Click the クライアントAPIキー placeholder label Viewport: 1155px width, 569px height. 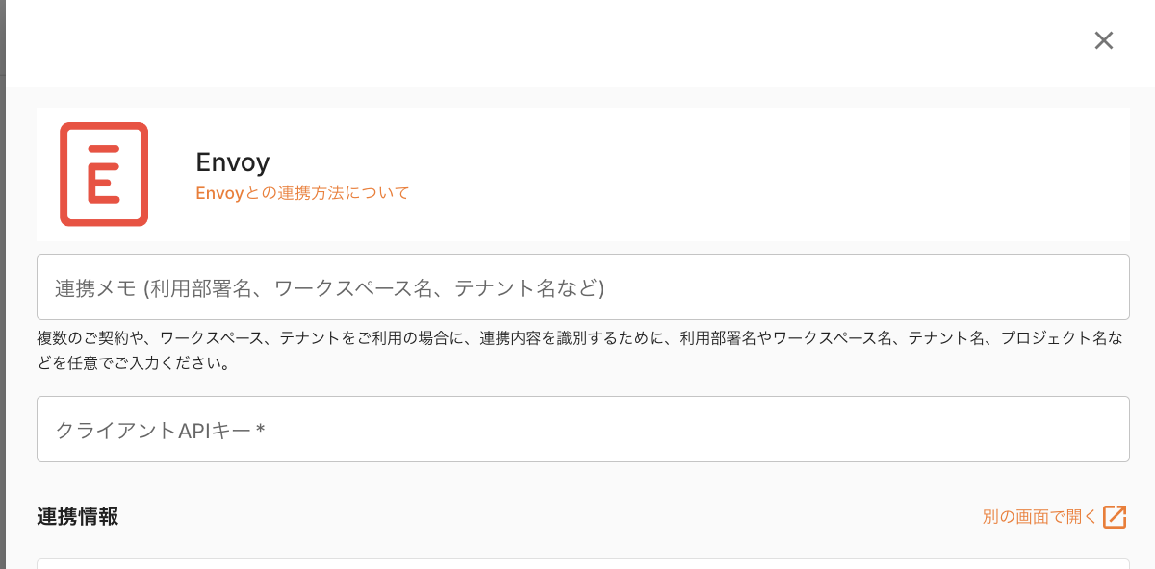pos(154,430)
